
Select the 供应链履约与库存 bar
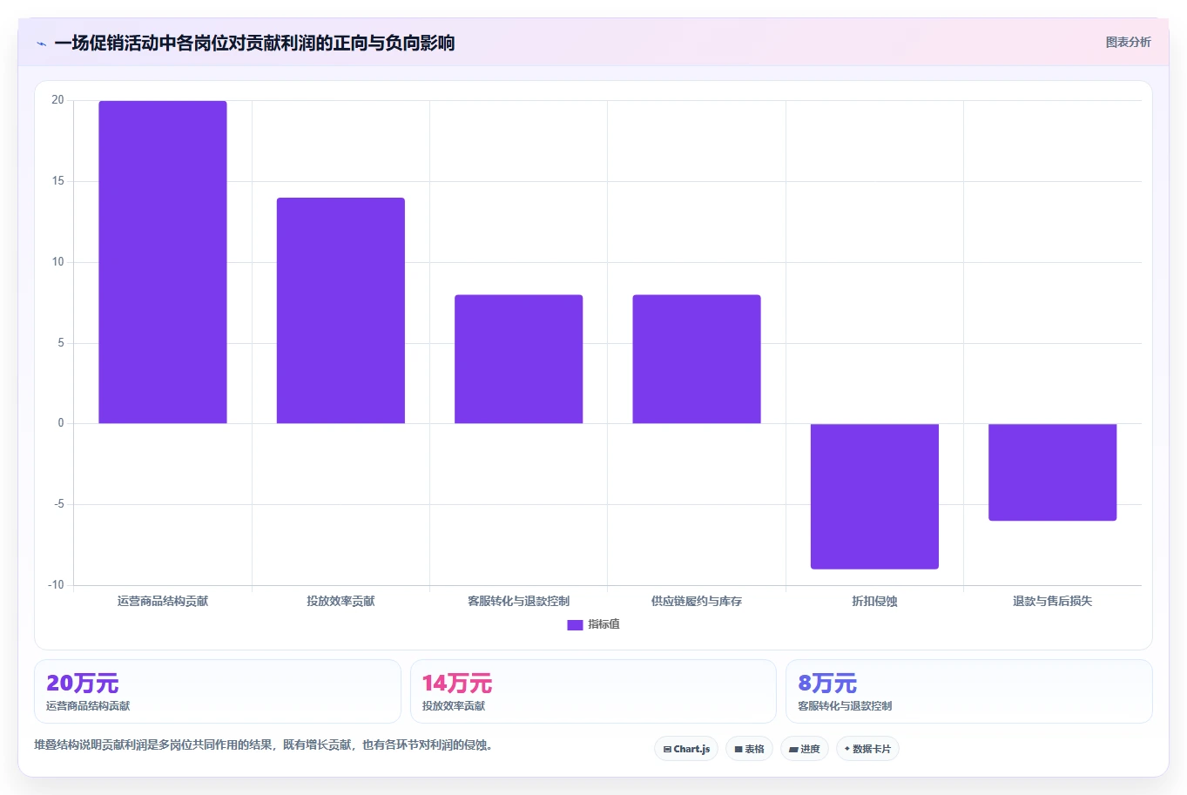[697, 359]
